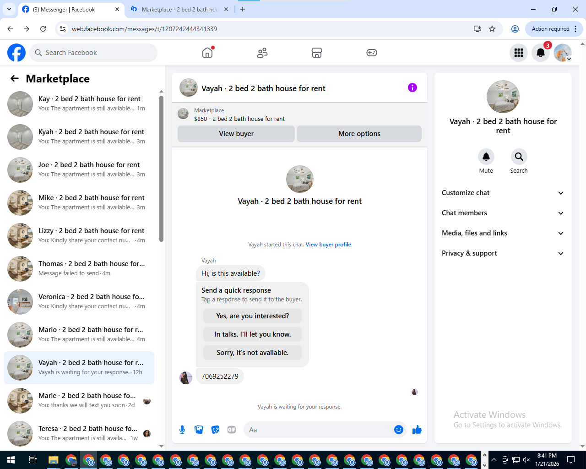The height and width of the screenshot is (469, 586).
Task: Send a voice clip microphone icon
Action: pos(182,430)
